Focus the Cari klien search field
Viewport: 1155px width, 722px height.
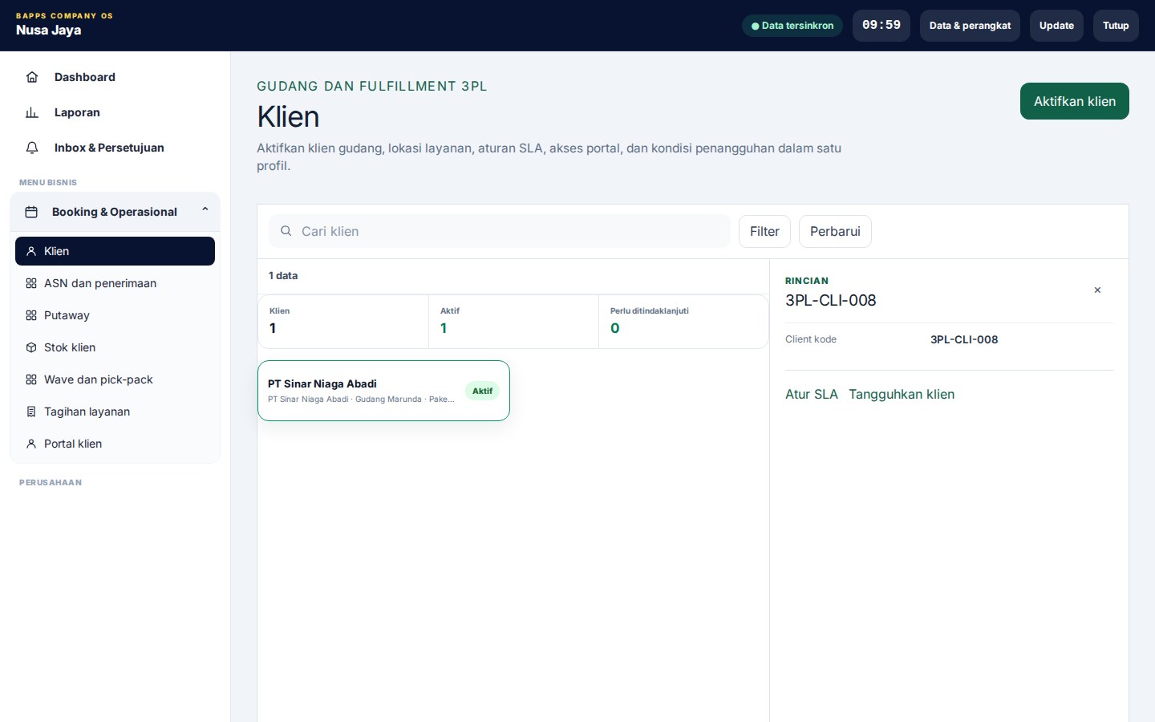point(499,231)
